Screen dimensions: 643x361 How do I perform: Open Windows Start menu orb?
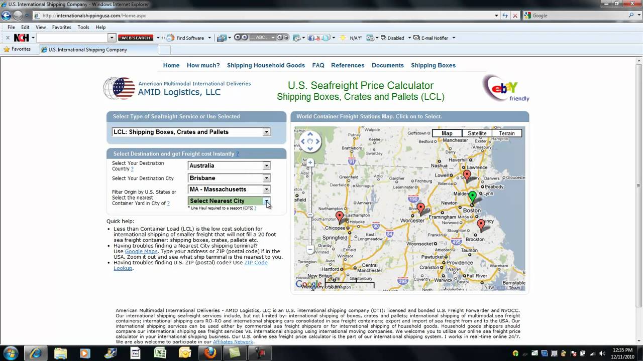click(x=11, y=353)
